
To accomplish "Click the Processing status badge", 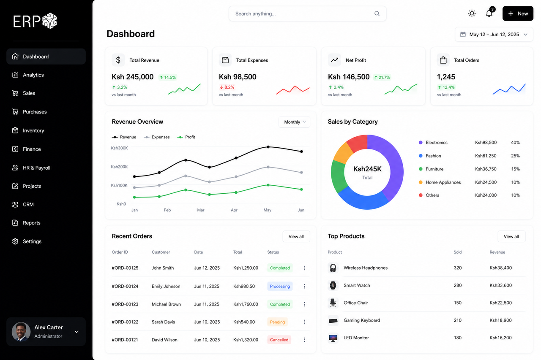I will click(280, 286).
